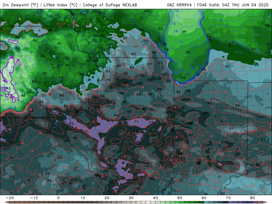The width and height of the screenshot is (272, 204).
Task: Click the 'Lifted Index (°C)' title text
Action: [61, 5]
